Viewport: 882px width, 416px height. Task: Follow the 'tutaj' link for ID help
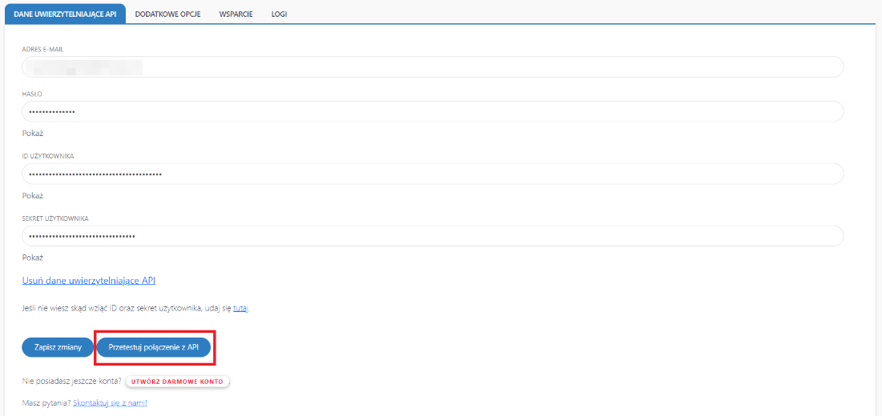(240, 308)
